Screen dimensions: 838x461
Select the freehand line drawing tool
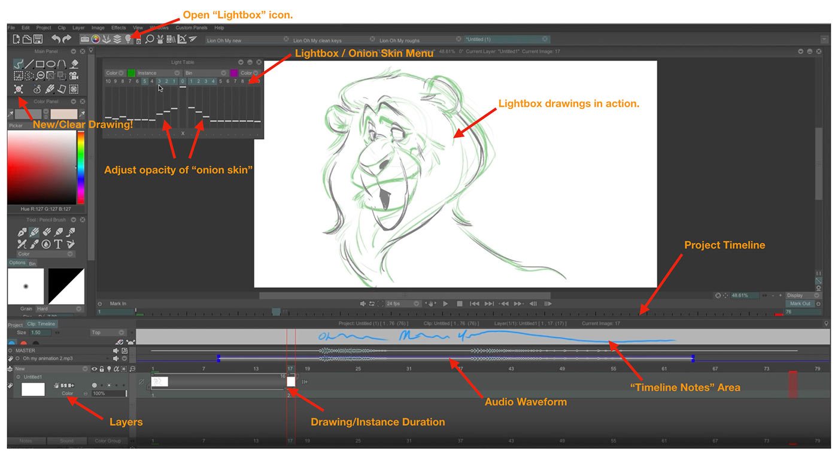coord(19,63)
